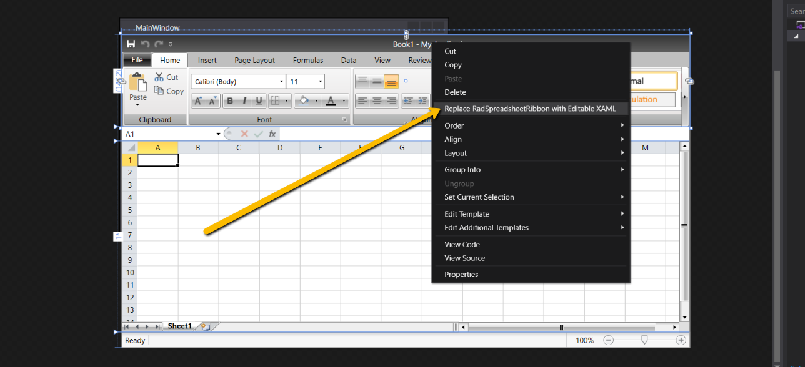Select the Home ribbon tab
The height and width of the screenshot is (367, 805).
170,61
